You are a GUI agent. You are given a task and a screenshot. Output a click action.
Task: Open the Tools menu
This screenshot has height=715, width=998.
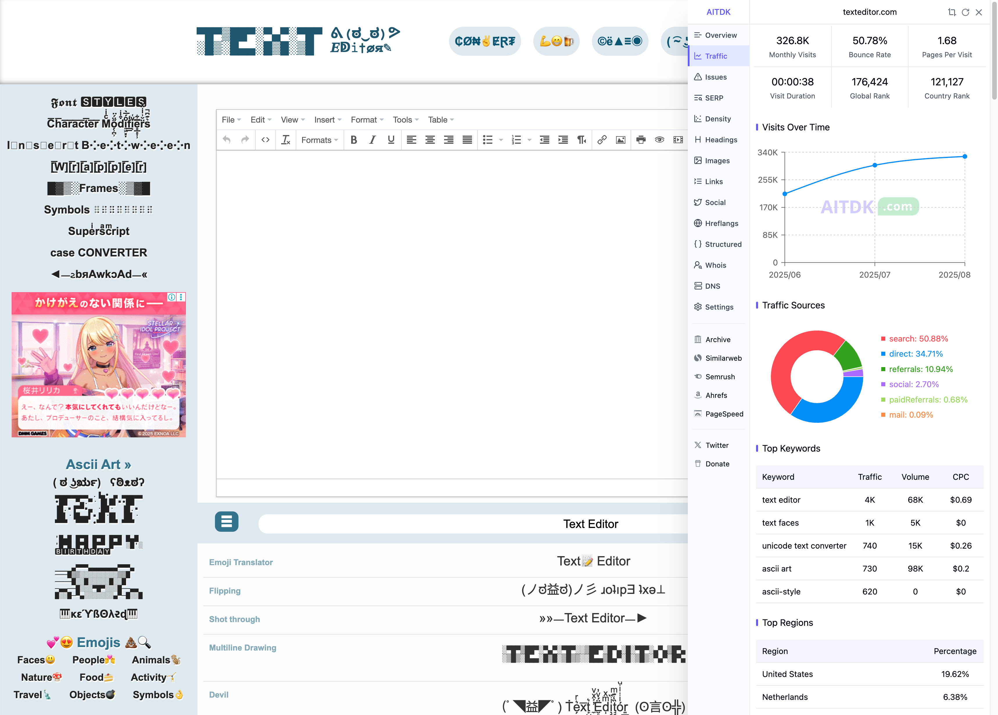point(406,120)
